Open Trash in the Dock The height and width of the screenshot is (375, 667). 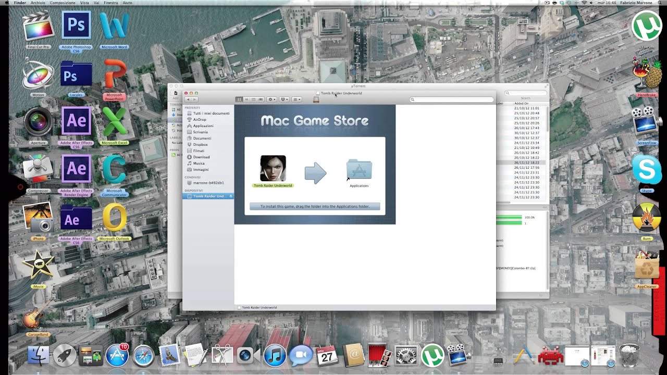coord(629,355)
